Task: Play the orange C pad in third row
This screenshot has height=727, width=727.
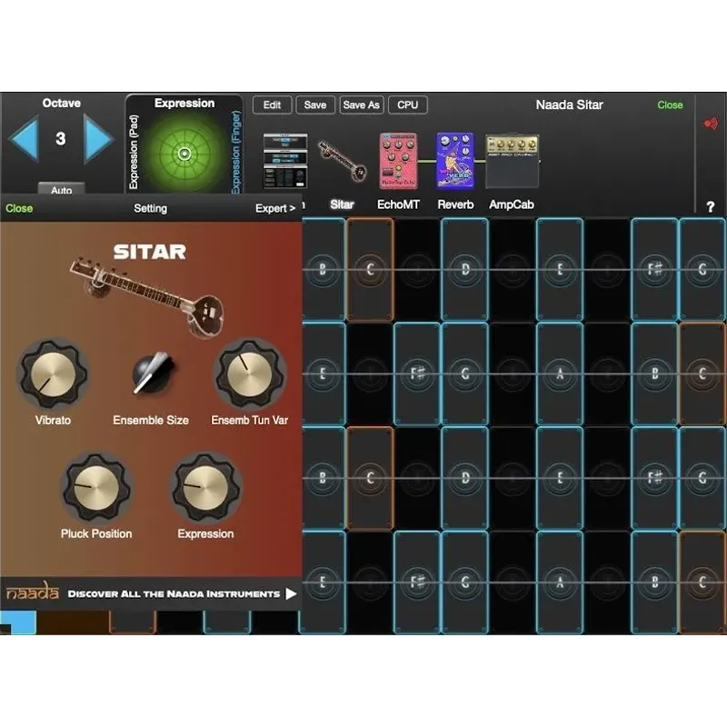Action: pyautogui.click(x=370, y=478)
